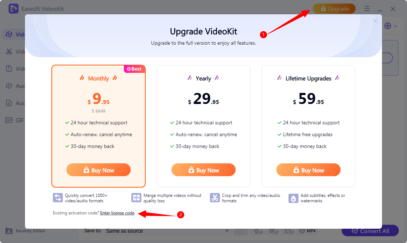
Task: Open the MP4 output format settings
Action: pyautogui.click(x=307, y=231)
